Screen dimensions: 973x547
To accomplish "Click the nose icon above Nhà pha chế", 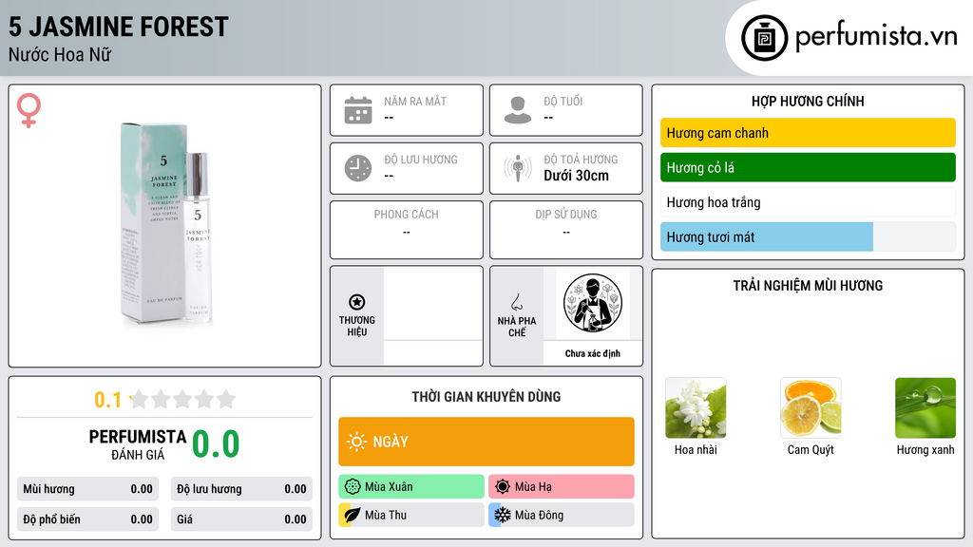I will click(x=516, y=302).
